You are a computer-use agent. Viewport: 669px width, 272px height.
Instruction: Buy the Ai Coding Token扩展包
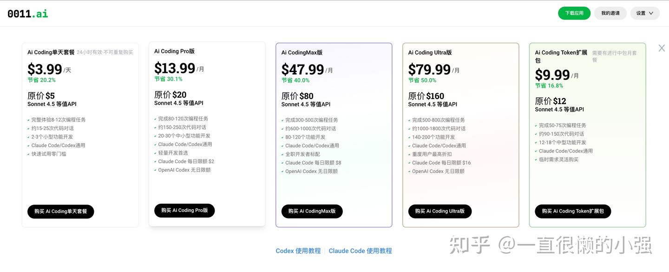pyautogui.click(x=573, y=211)
